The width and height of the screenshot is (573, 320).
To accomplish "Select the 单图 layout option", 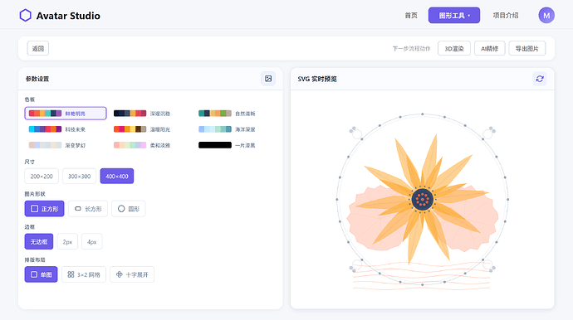I will coord(41,274).
